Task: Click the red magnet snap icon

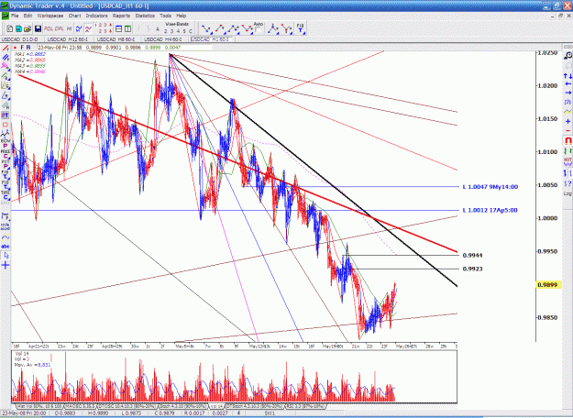Action: (567, 140)
